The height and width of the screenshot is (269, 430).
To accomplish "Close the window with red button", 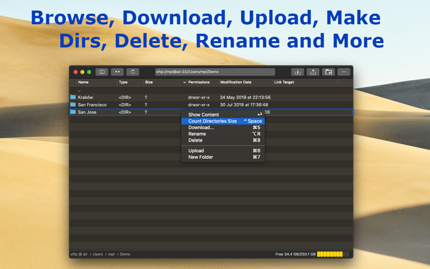I will click(76, 72).
